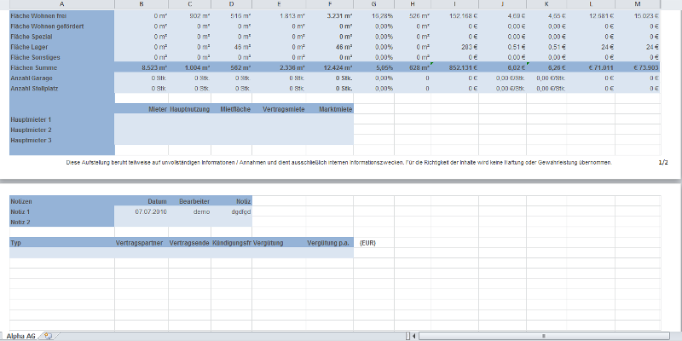Image resolution: width=682 pixels, height=341 pixels.
Task: Select column F header
Action: tap(329, 4)
